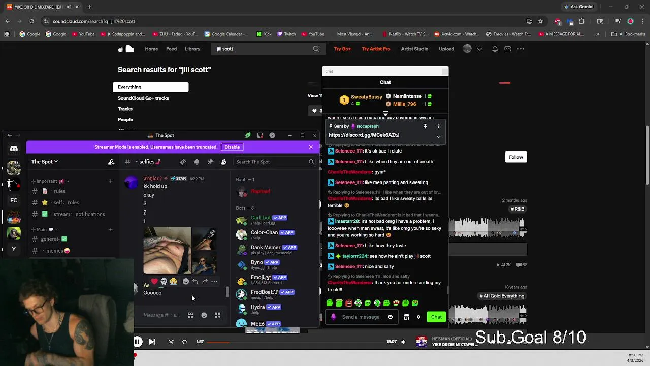Select SoundCloud Go+ tracks filter
The height and width of the screenshot is (366, 650).
pyautogui.click(x=143, y=98)
